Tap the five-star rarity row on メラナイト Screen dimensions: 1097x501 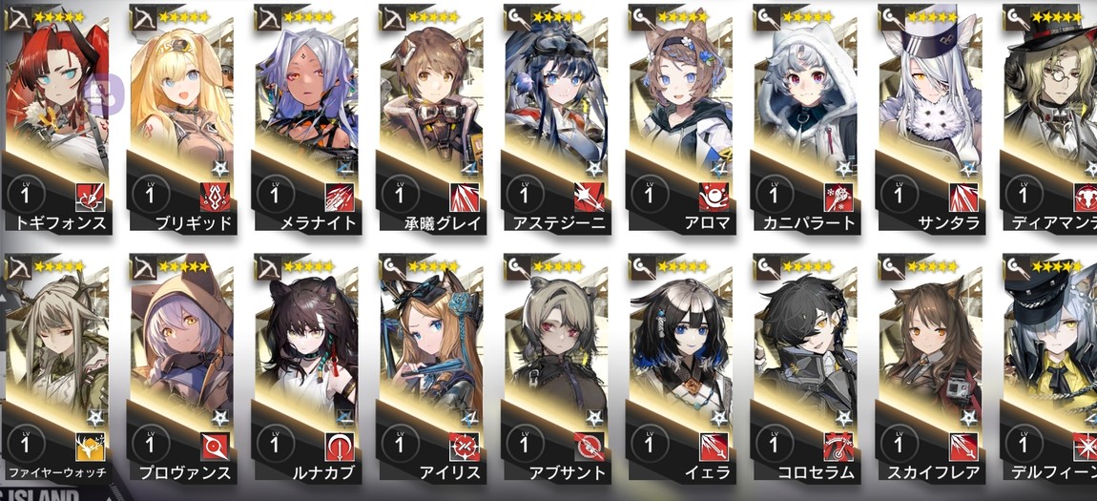click(x=308, y=17)
